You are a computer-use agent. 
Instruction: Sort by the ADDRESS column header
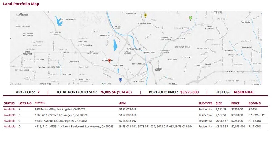point(40,103)
